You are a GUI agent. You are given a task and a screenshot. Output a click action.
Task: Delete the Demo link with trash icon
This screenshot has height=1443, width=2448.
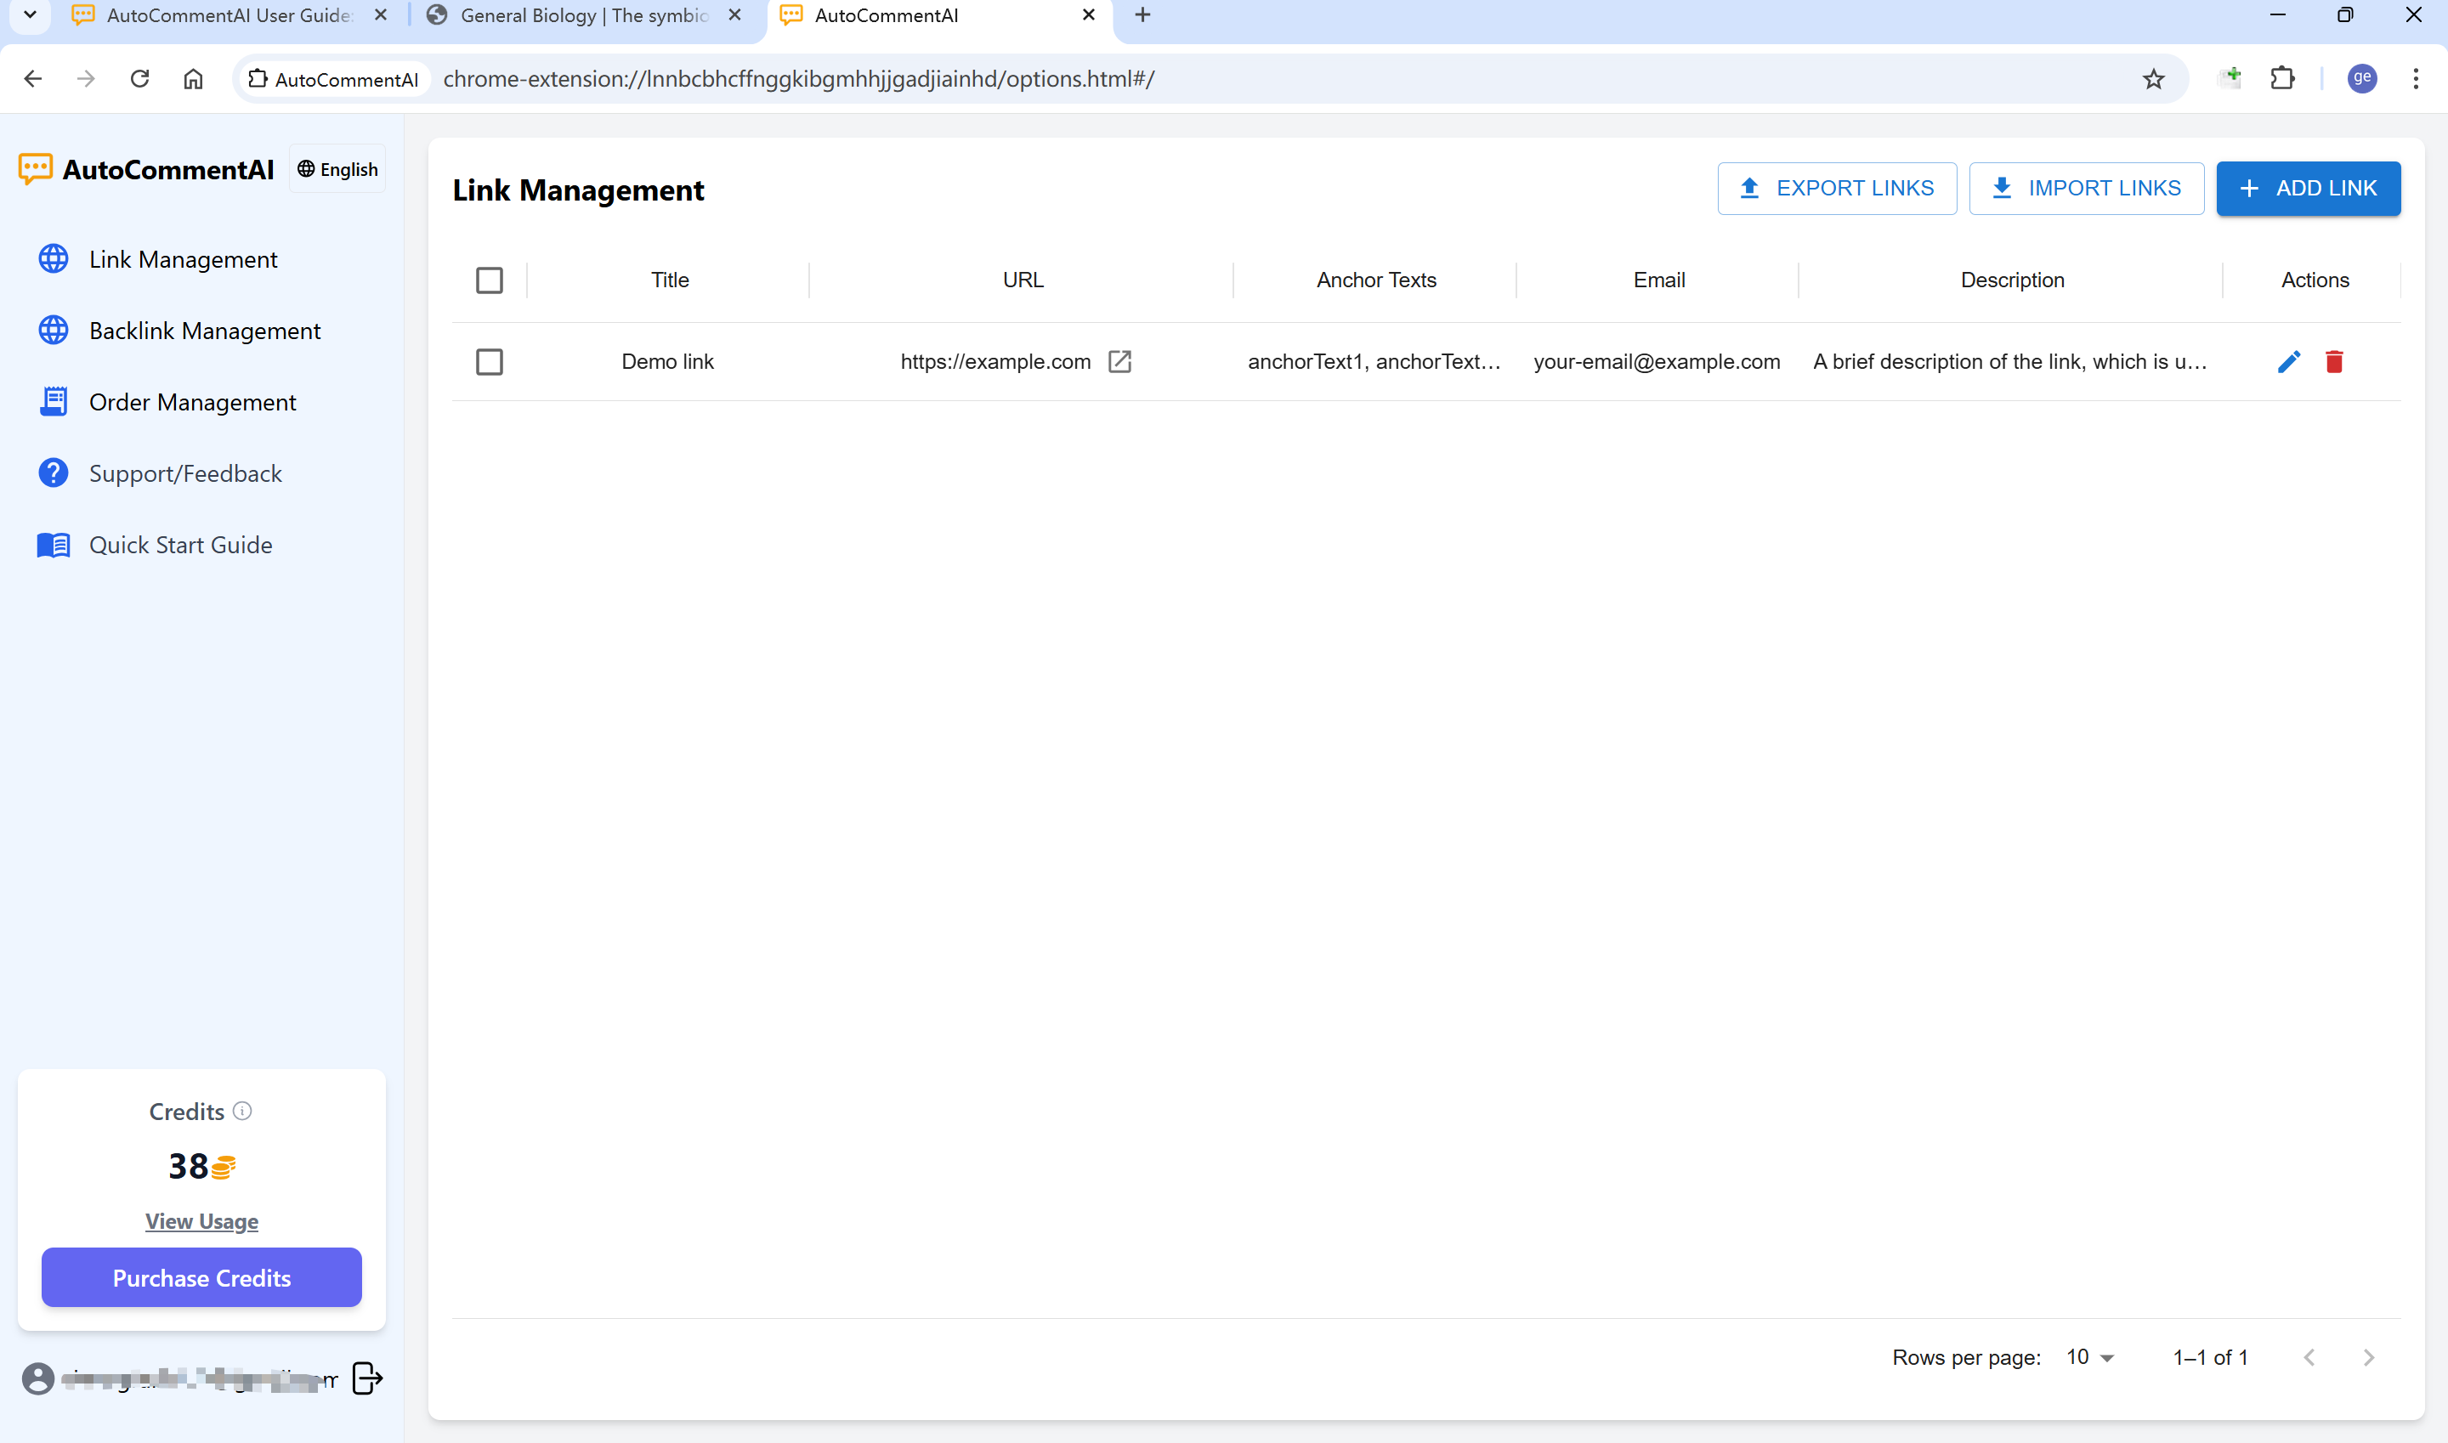click(2334, 362)
